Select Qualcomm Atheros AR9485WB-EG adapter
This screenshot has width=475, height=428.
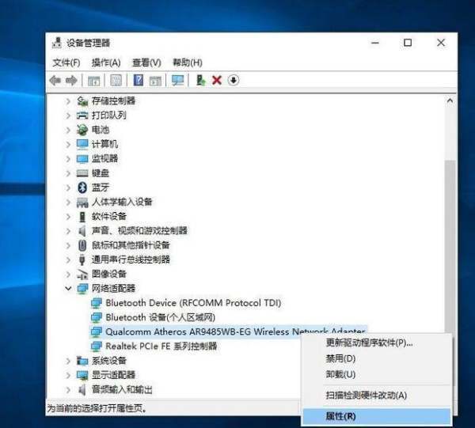coord(235,331)
